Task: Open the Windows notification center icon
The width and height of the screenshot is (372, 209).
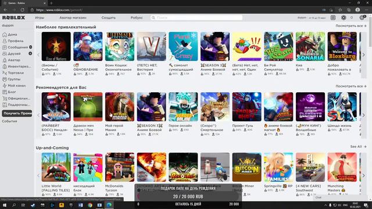Action: click(x=366, y=205)
